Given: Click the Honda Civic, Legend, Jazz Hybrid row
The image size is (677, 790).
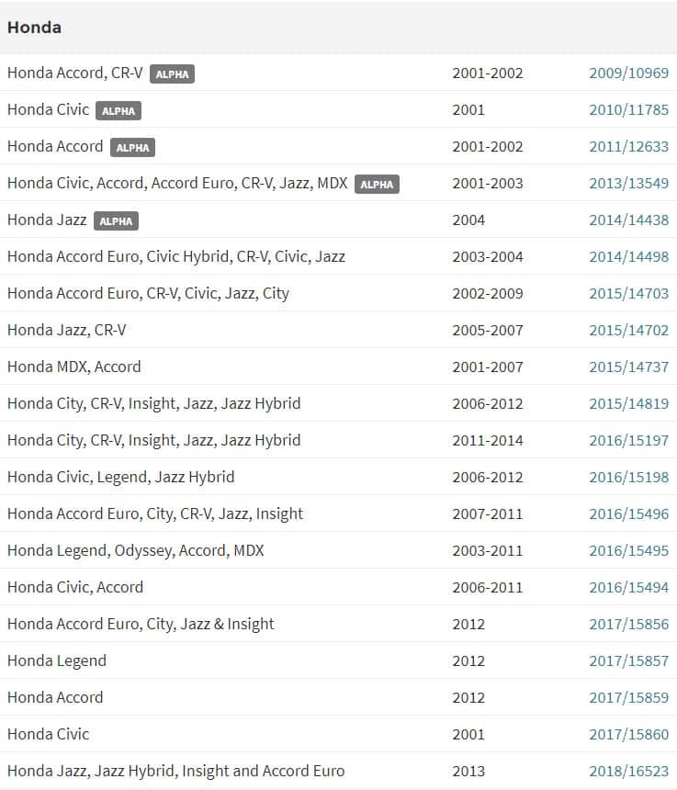Looking at the screenshot, I should pos(121,478).
